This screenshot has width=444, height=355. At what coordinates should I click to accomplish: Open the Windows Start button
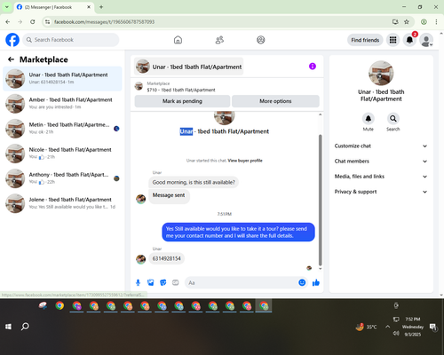8,327
